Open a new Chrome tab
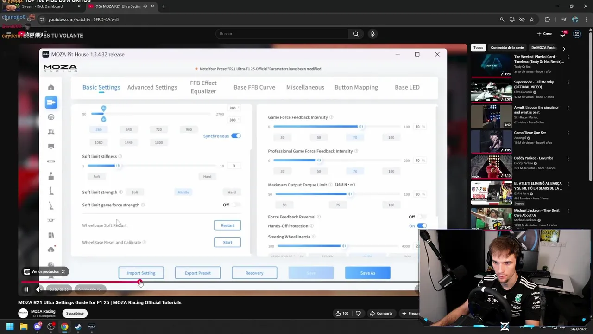This screenshot has height=334, width=593. click(x=164, y=6)
